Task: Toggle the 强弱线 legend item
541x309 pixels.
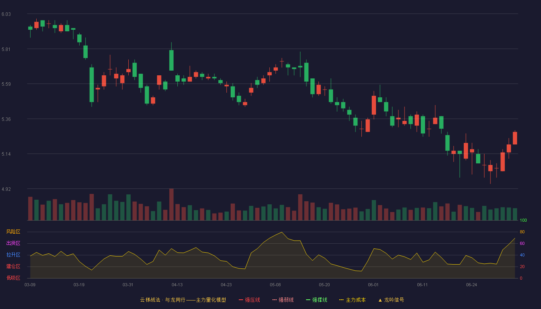Action: 283,300
